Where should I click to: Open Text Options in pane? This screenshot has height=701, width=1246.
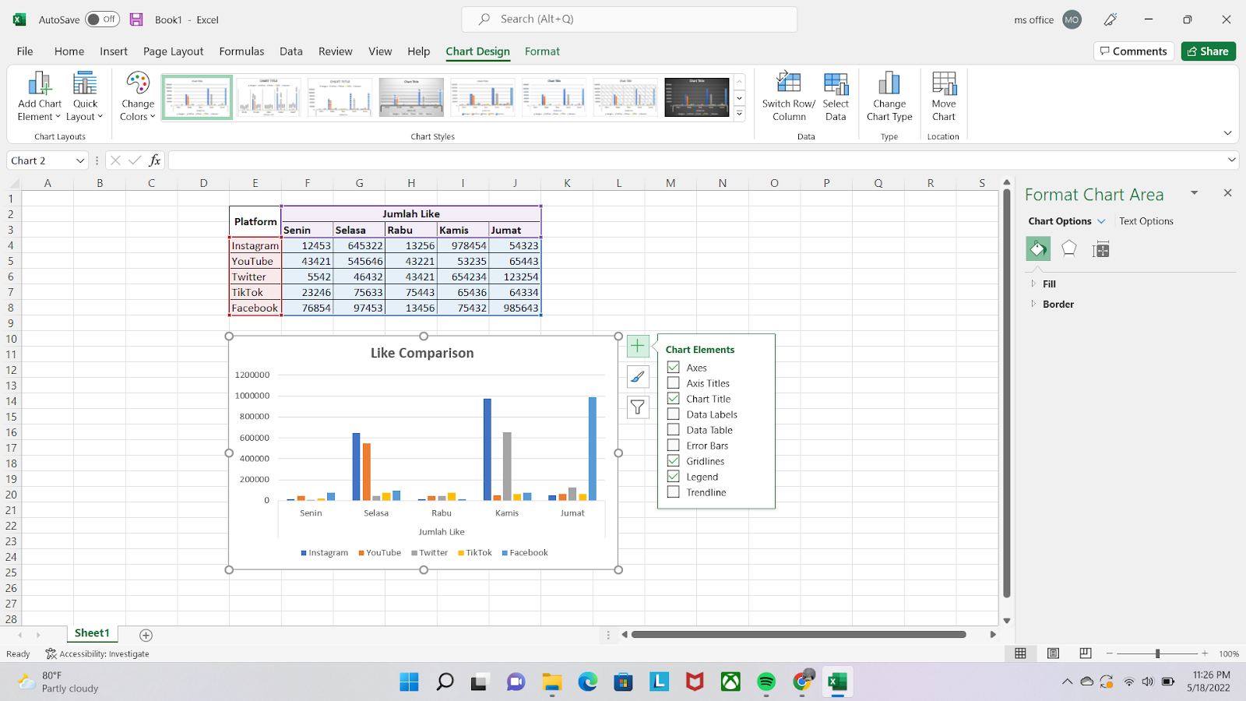pos(1146,221)
